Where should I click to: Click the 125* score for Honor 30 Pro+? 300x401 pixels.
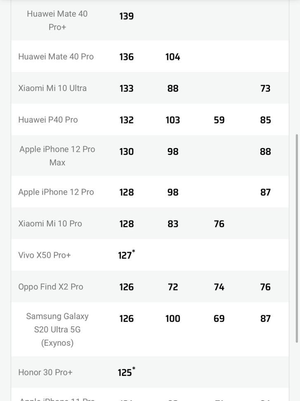click(x=127, y=372)
